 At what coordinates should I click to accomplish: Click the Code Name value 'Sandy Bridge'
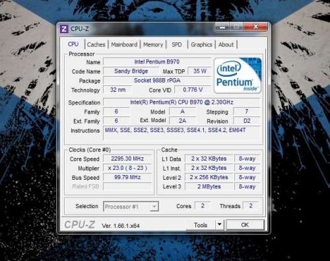(x=131, y=71)
